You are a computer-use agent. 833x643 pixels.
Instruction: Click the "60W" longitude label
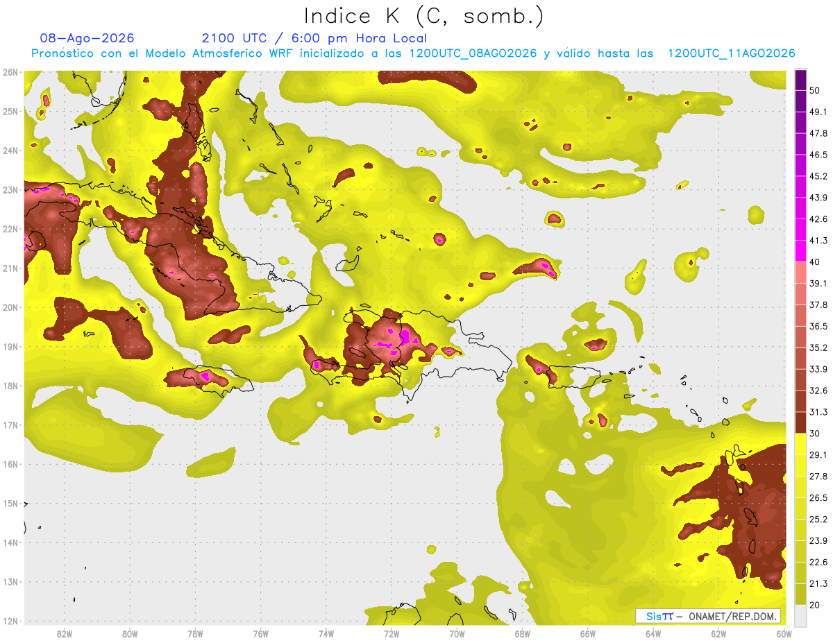(x=784, y=633)
